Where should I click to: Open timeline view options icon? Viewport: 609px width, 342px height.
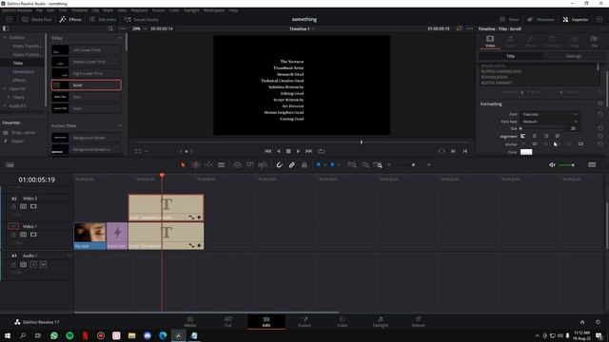10,164
